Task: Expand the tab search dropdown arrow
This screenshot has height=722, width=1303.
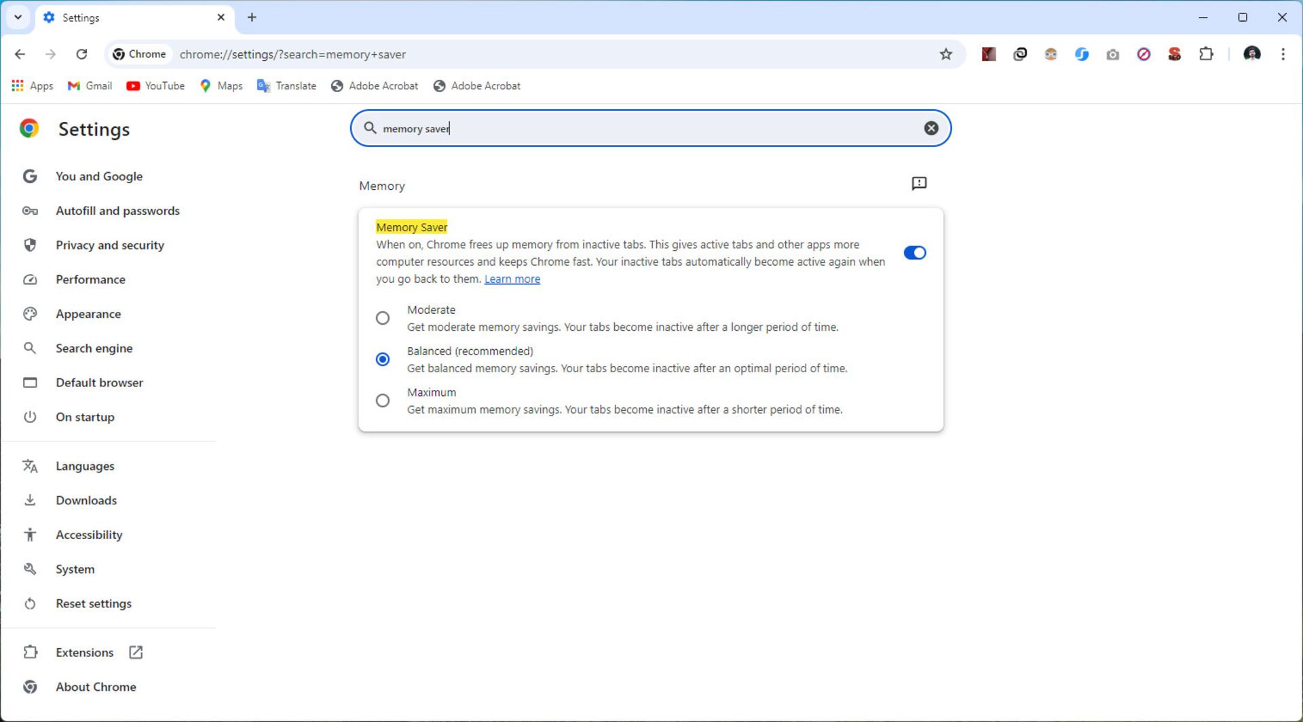Action: (18, 18)
